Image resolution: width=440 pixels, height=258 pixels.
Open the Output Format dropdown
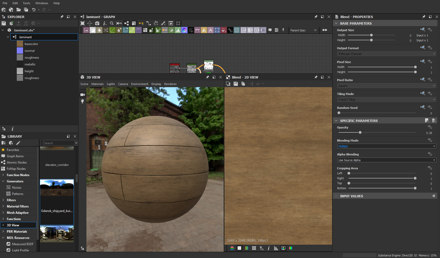[386, 54]
